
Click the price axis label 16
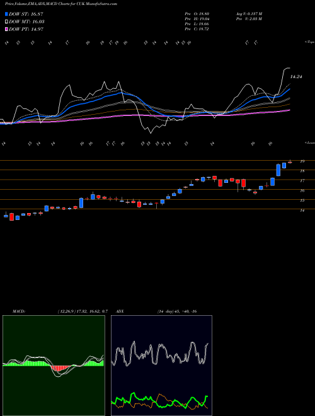(x=302, y=190)
